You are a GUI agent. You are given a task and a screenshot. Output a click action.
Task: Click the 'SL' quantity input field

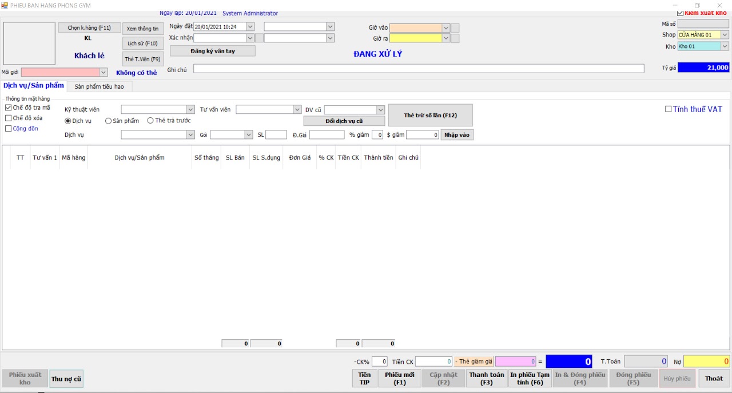(276, 135)
